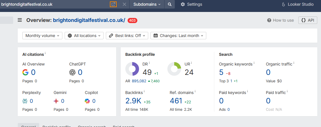Show the UR info tooltip icon
The width and height of the screenshot is (321, 127).
(192, 63)
